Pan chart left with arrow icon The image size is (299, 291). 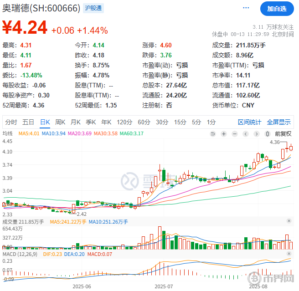pos(246,134)
